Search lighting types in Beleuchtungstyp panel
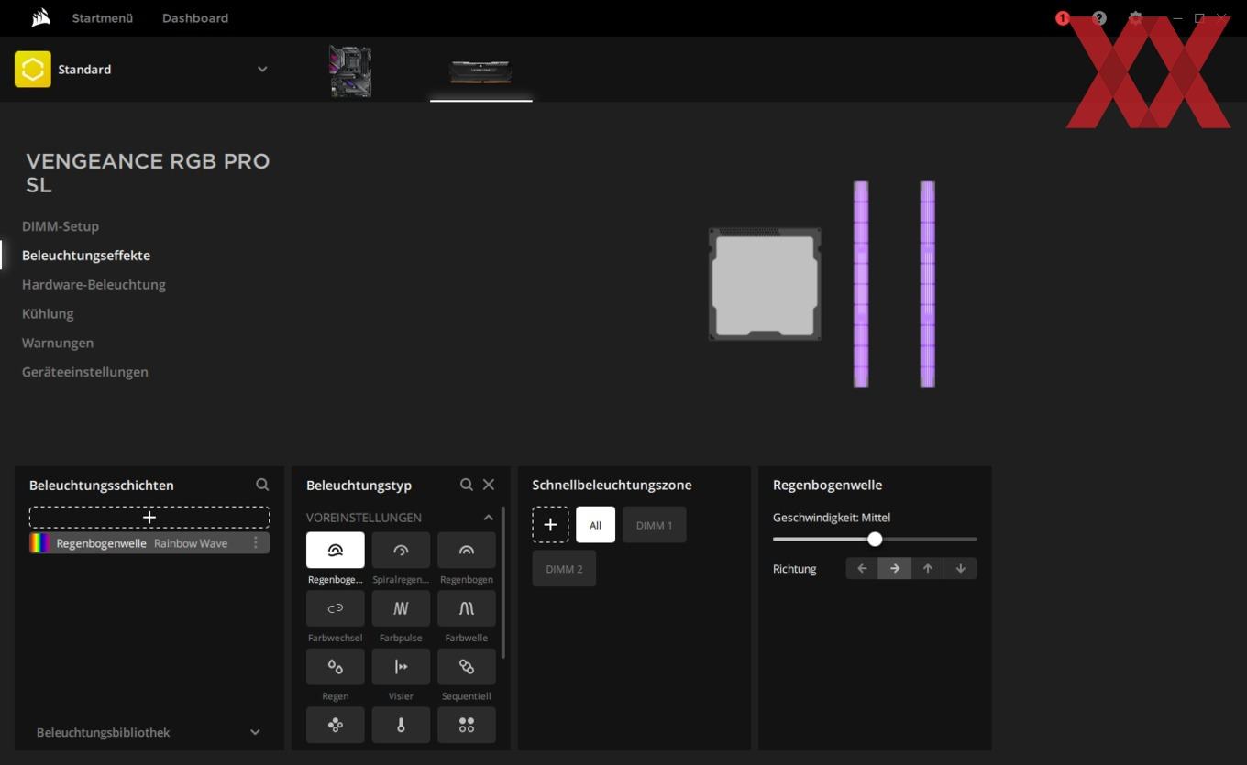 (466, 485)
